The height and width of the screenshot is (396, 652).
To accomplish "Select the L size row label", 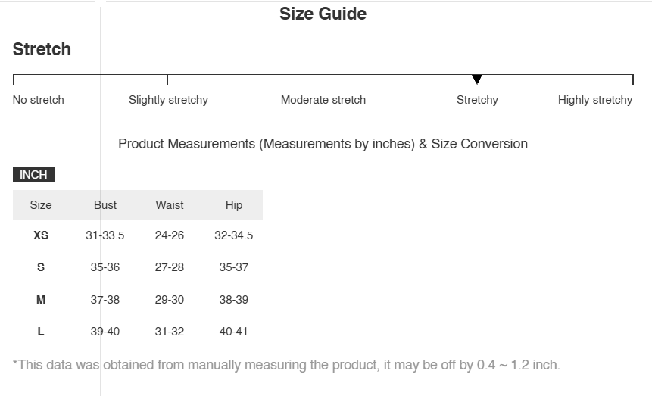I will 41,332.
